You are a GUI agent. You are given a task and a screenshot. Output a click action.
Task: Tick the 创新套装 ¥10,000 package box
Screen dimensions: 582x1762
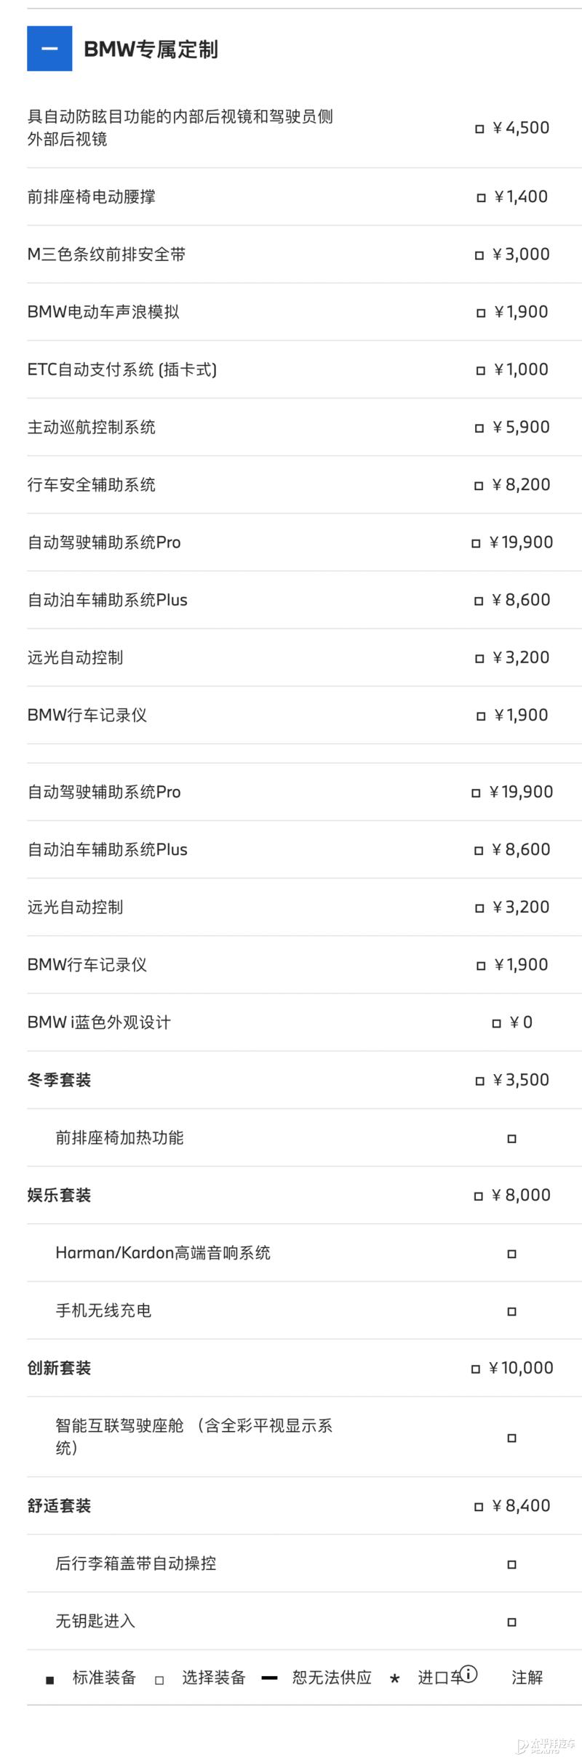tap(476, 1369)
